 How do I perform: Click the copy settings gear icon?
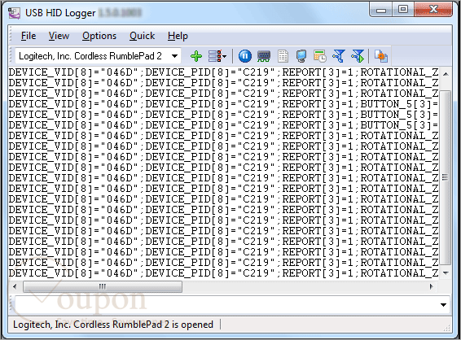click(x=380, y=56)
